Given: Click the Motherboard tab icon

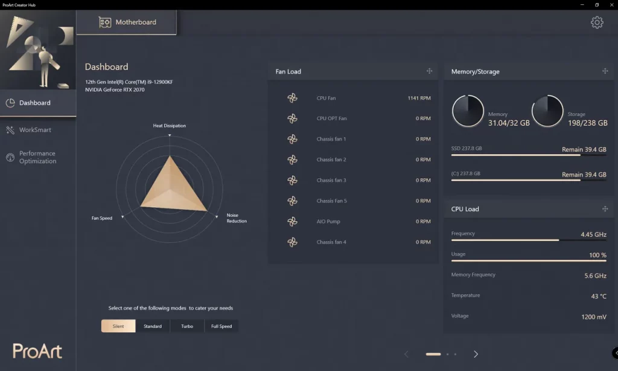Looking at the screenshot, I should (x=105, y=22).
